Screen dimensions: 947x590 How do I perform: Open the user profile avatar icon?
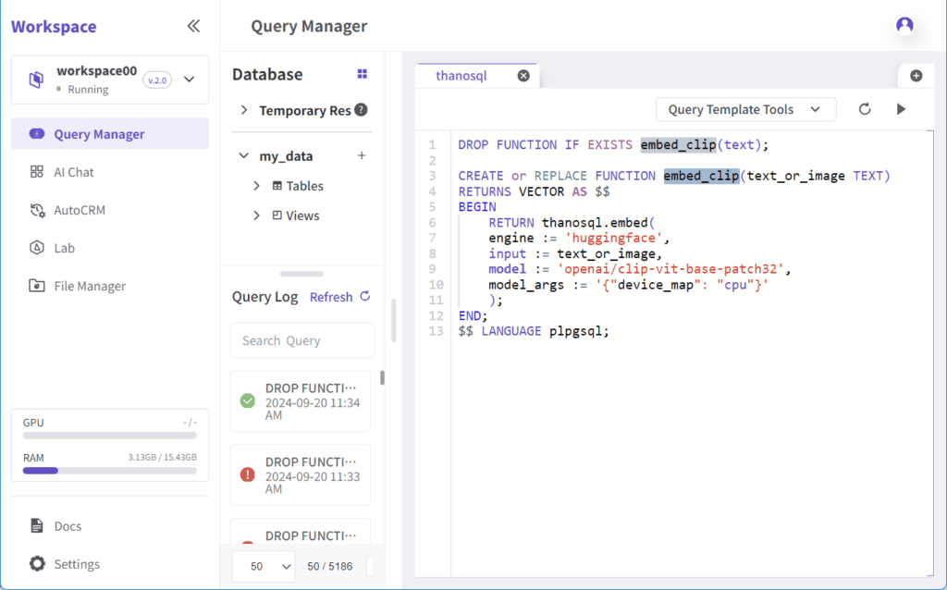(904, 25)
